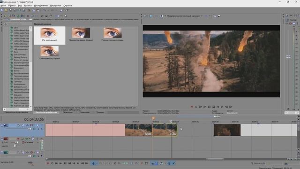Mute video track 1
Viewport: 300px width, 169px height.
(x=37, y=125)
